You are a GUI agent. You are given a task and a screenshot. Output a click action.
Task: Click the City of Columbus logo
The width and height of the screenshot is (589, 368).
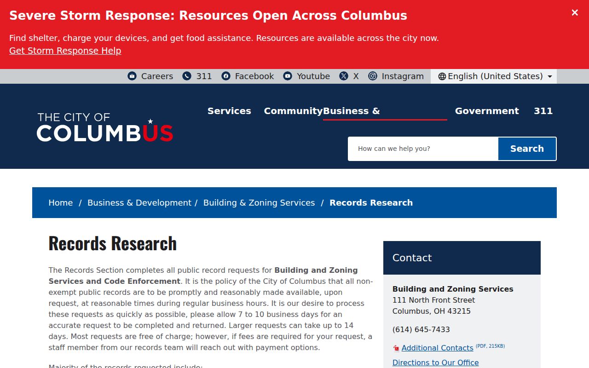click(x=105, y=127)
